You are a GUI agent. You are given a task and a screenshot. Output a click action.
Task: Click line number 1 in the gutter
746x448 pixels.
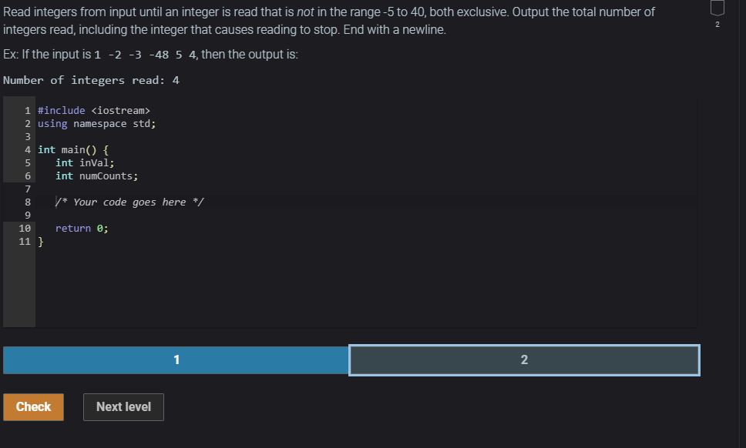pyautogui.click(x=28, y=110)
